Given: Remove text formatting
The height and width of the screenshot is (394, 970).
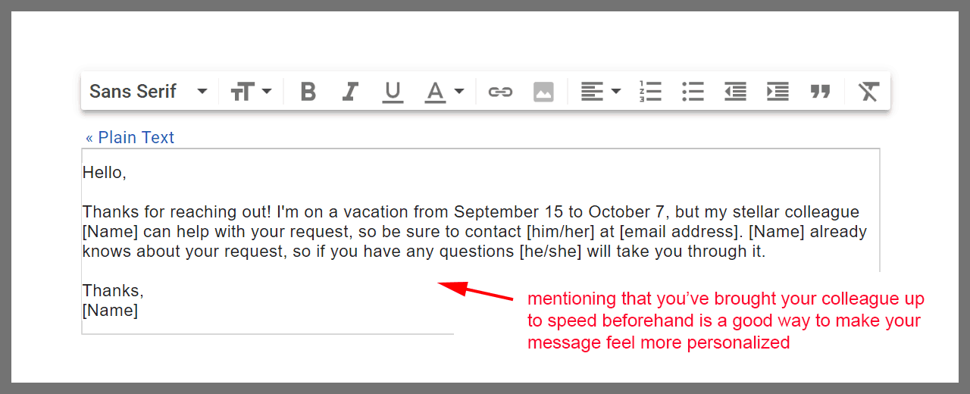Looking at the screenshot, I should 868,92.
